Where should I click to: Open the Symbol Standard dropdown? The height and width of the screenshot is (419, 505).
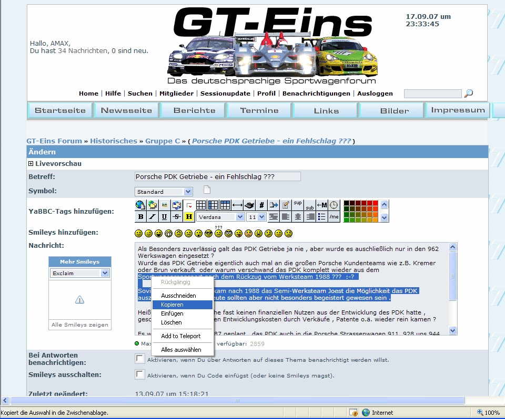[164, 192]
